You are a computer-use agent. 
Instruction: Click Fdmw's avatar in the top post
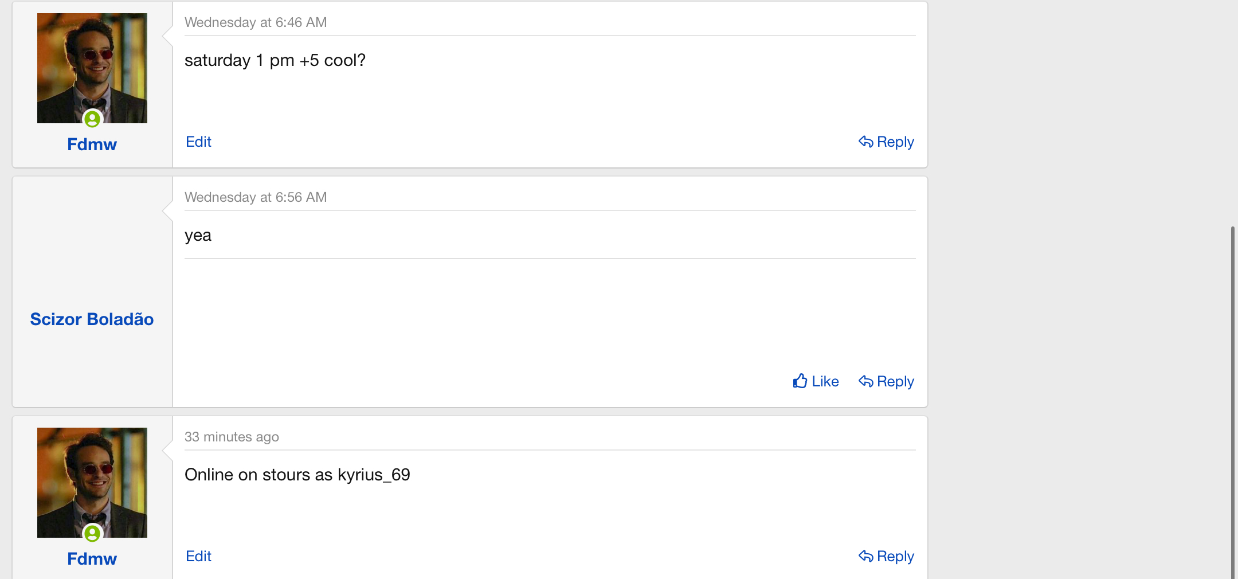(92, 63)
